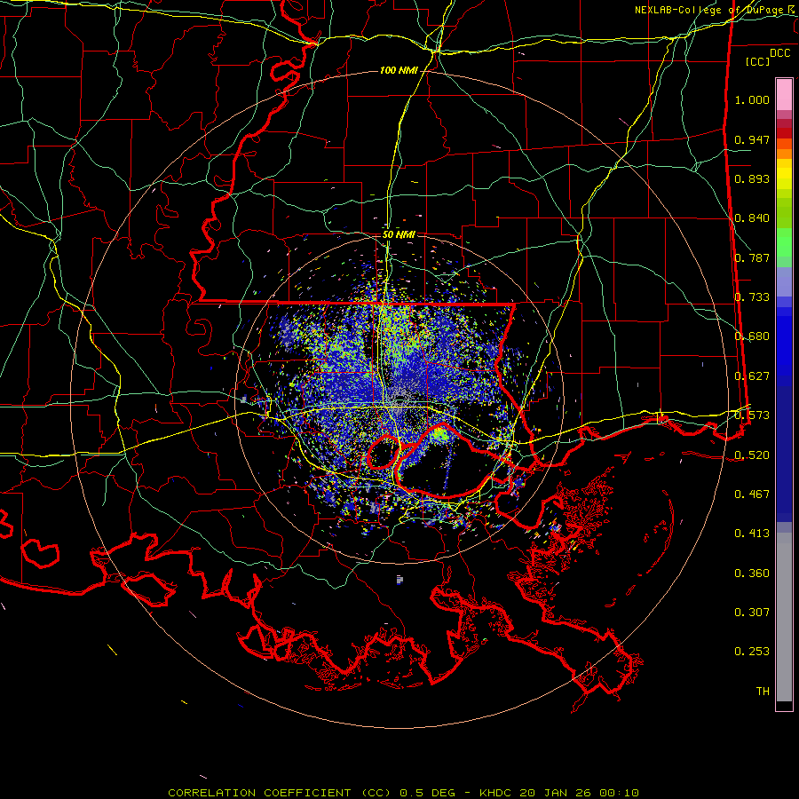Viewport: 799px width, 799px height.
Task: Click the 50 NMI range ring label
Action: click(399, 235)
